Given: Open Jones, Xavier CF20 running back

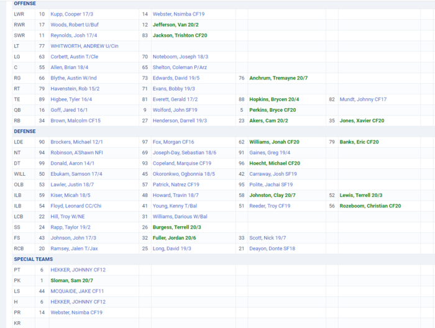Looking at the screenshot, I should point(362,121).
